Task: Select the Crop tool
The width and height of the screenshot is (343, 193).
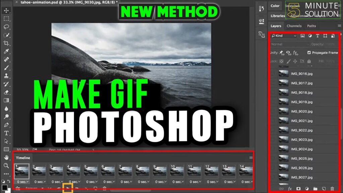Action: (6, 43)
